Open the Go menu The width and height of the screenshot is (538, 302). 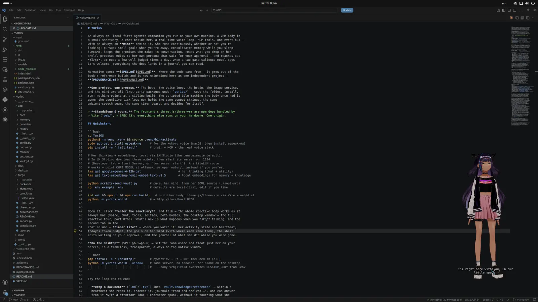(51, 10)
